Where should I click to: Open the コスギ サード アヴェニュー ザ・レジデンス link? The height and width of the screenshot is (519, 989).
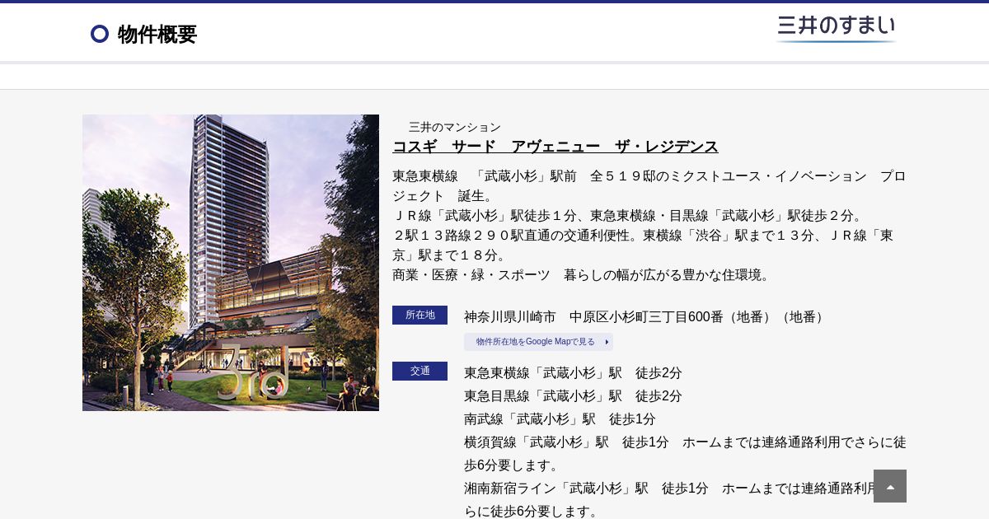click(x=555, y=147)
